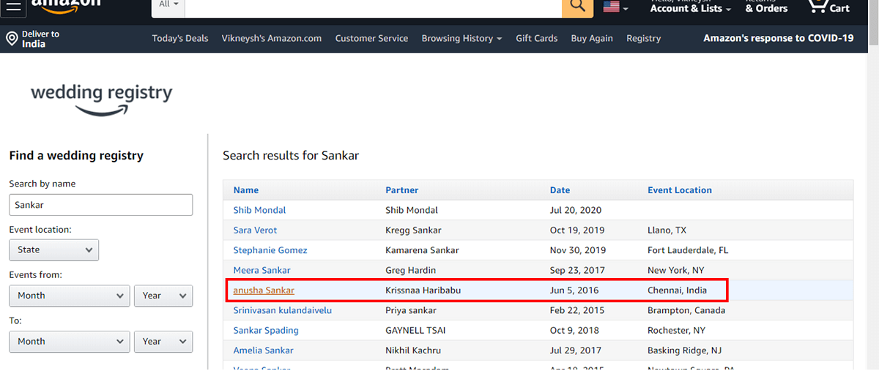Sort results by Name column header
Viewport: 879px width, 379px height.
[246, 190]
